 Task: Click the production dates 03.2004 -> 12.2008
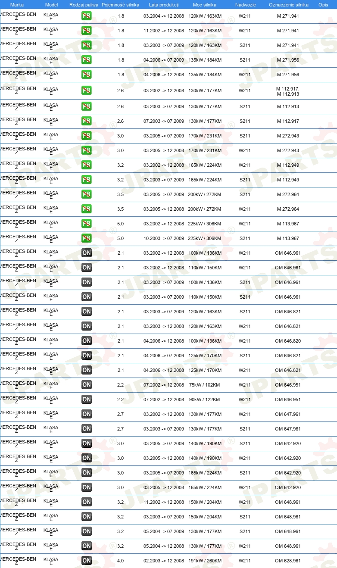point(164,16)
